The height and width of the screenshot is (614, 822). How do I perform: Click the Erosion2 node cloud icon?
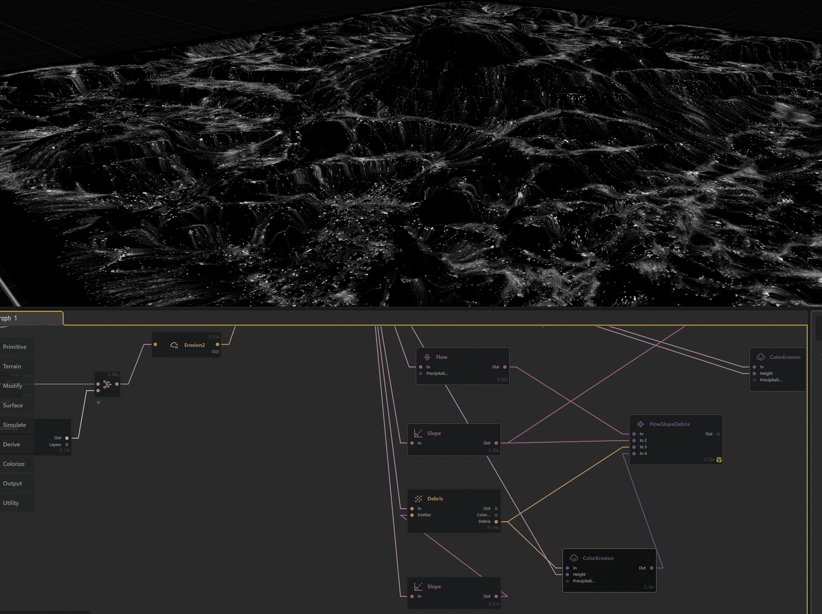pyautogui.click(x=174, y=345)
